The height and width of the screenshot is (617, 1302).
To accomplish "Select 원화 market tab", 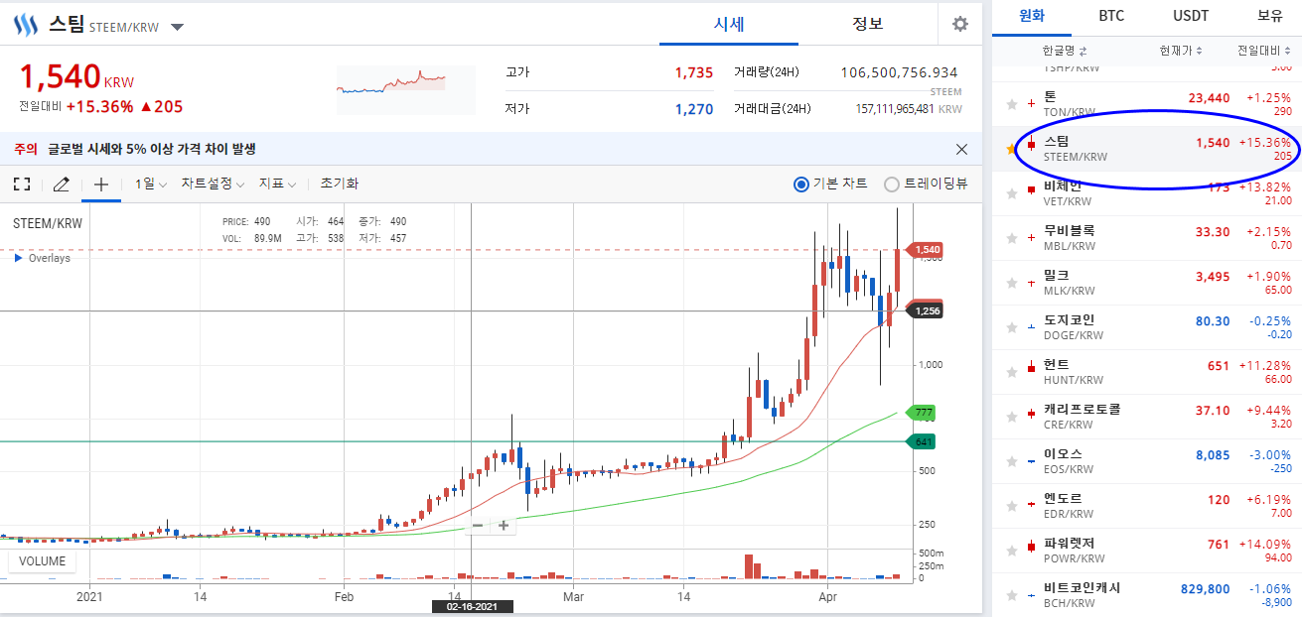I will coord(1030,16).
